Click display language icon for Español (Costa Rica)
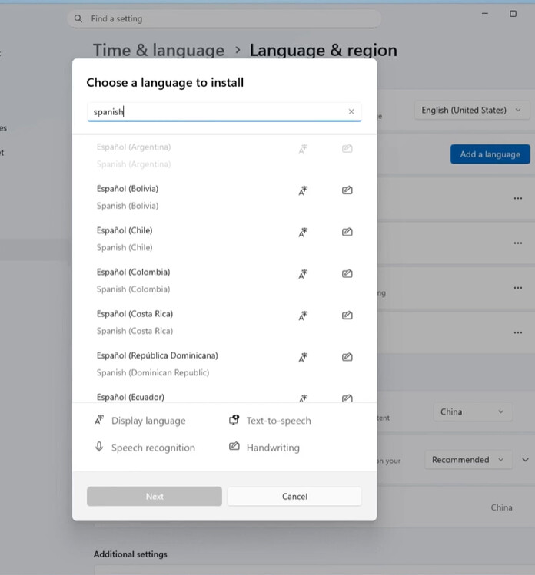The width and height of the screenshot is (535, 575). [303, 316]
